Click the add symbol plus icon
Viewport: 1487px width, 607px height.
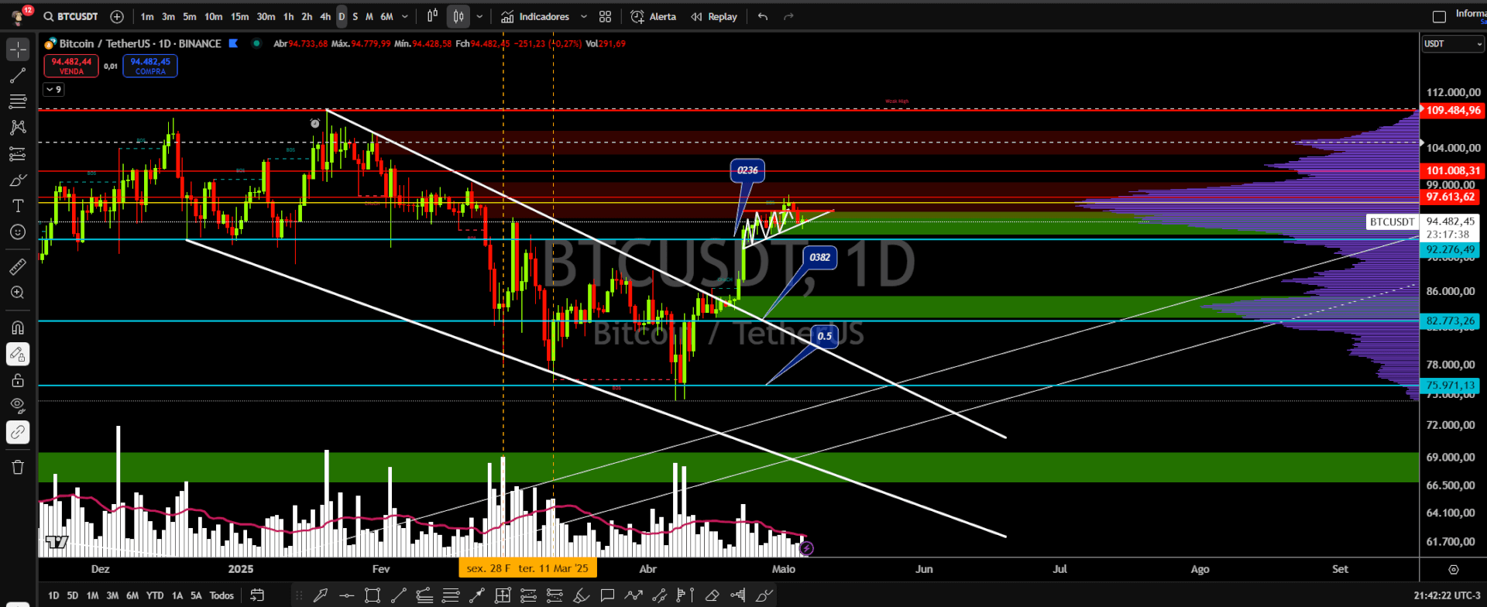coord(117,16)
